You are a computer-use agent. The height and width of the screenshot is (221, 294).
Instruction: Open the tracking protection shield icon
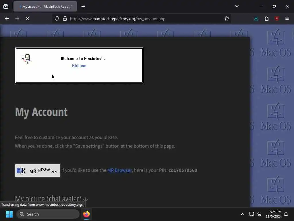point(57,19)
